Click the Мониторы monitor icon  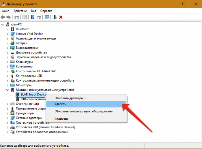(12, 85)
